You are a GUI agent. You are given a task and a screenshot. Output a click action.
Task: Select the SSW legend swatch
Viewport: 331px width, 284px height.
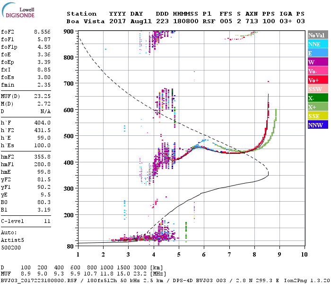click(x=318, y=89)
